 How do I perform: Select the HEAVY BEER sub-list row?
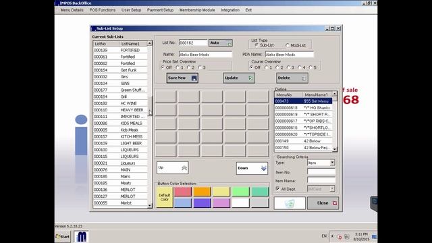coord(120,110)
